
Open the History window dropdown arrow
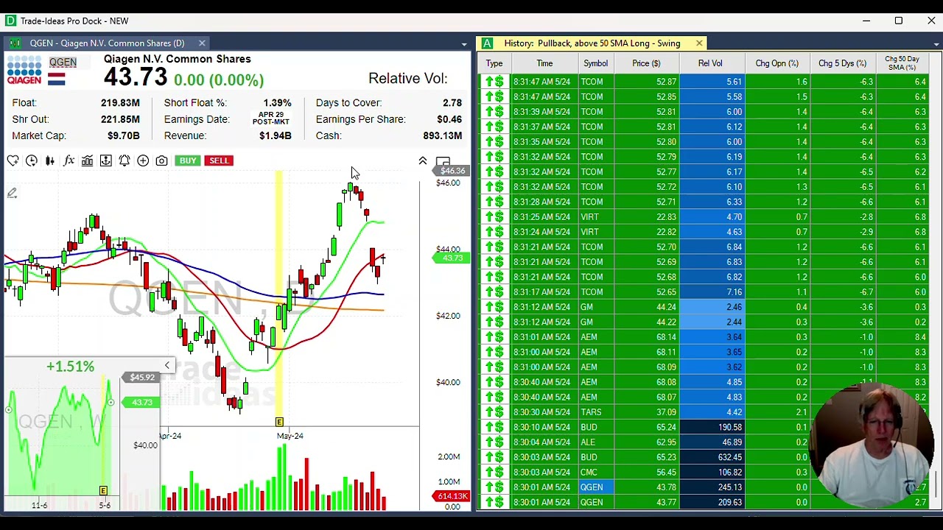tap(936, 44)
